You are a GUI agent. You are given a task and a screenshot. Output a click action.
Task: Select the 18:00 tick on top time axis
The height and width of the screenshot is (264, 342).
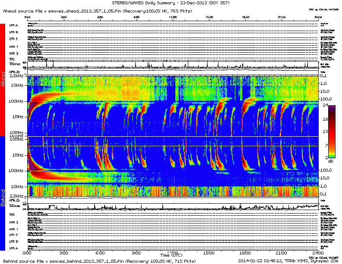coord(245,17)
